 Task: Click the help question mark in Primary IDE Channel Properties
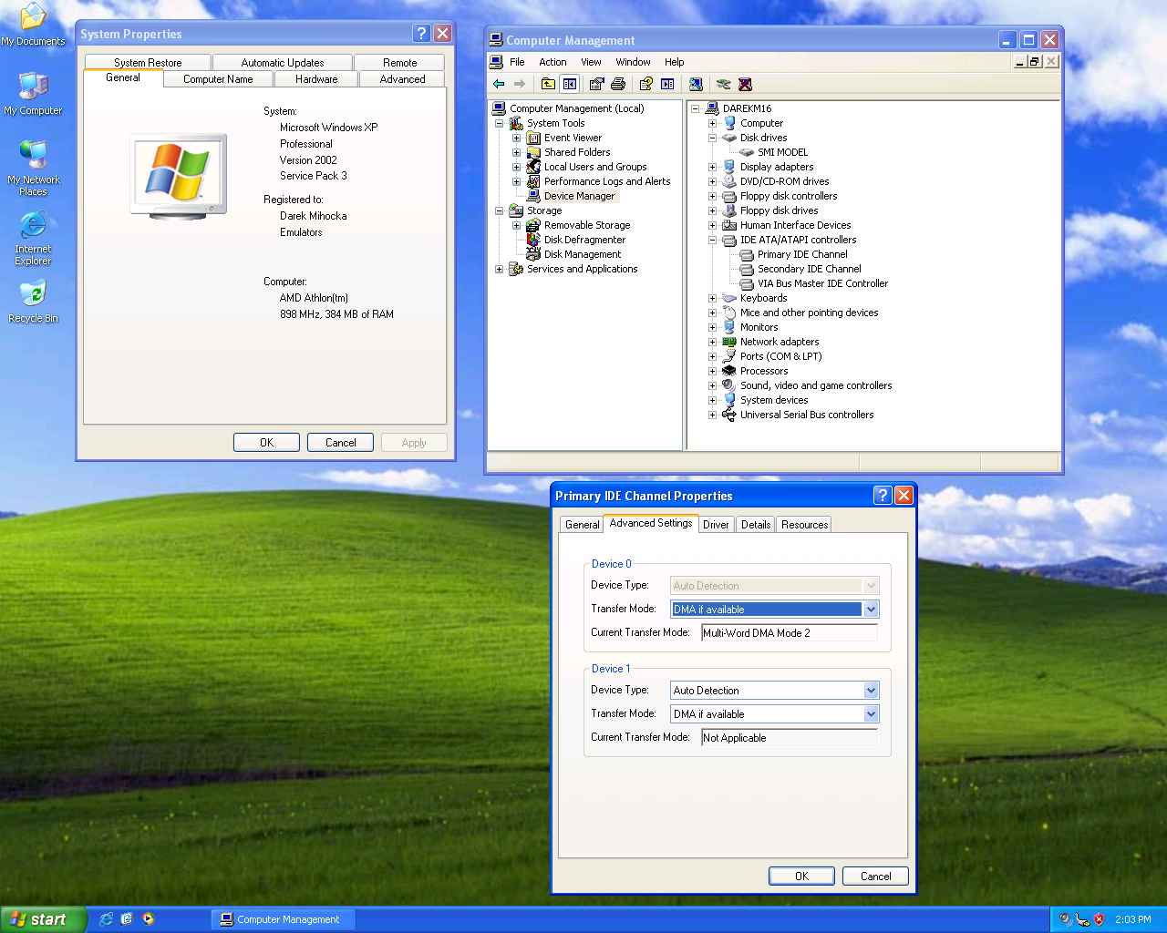click(882, 495)
